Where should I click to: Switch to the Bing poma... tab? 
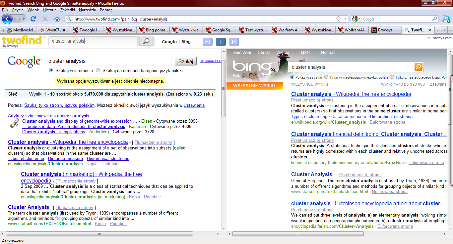pos(153,30)
